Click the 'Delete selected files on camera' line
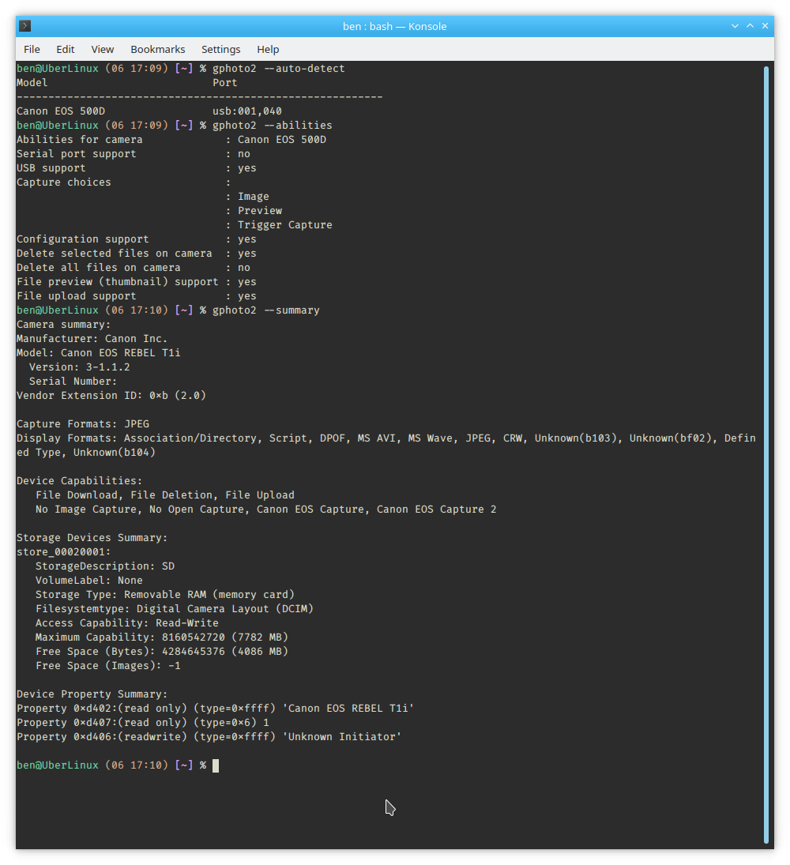Viewport: 790px width, 865px height. 136,254
